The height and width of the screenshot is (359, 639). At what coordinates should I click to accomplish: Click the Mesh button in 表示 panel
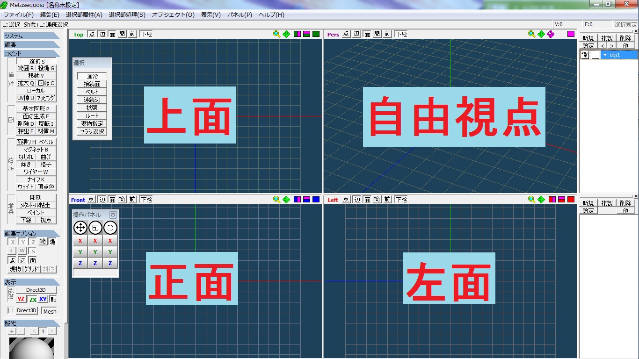49,311
